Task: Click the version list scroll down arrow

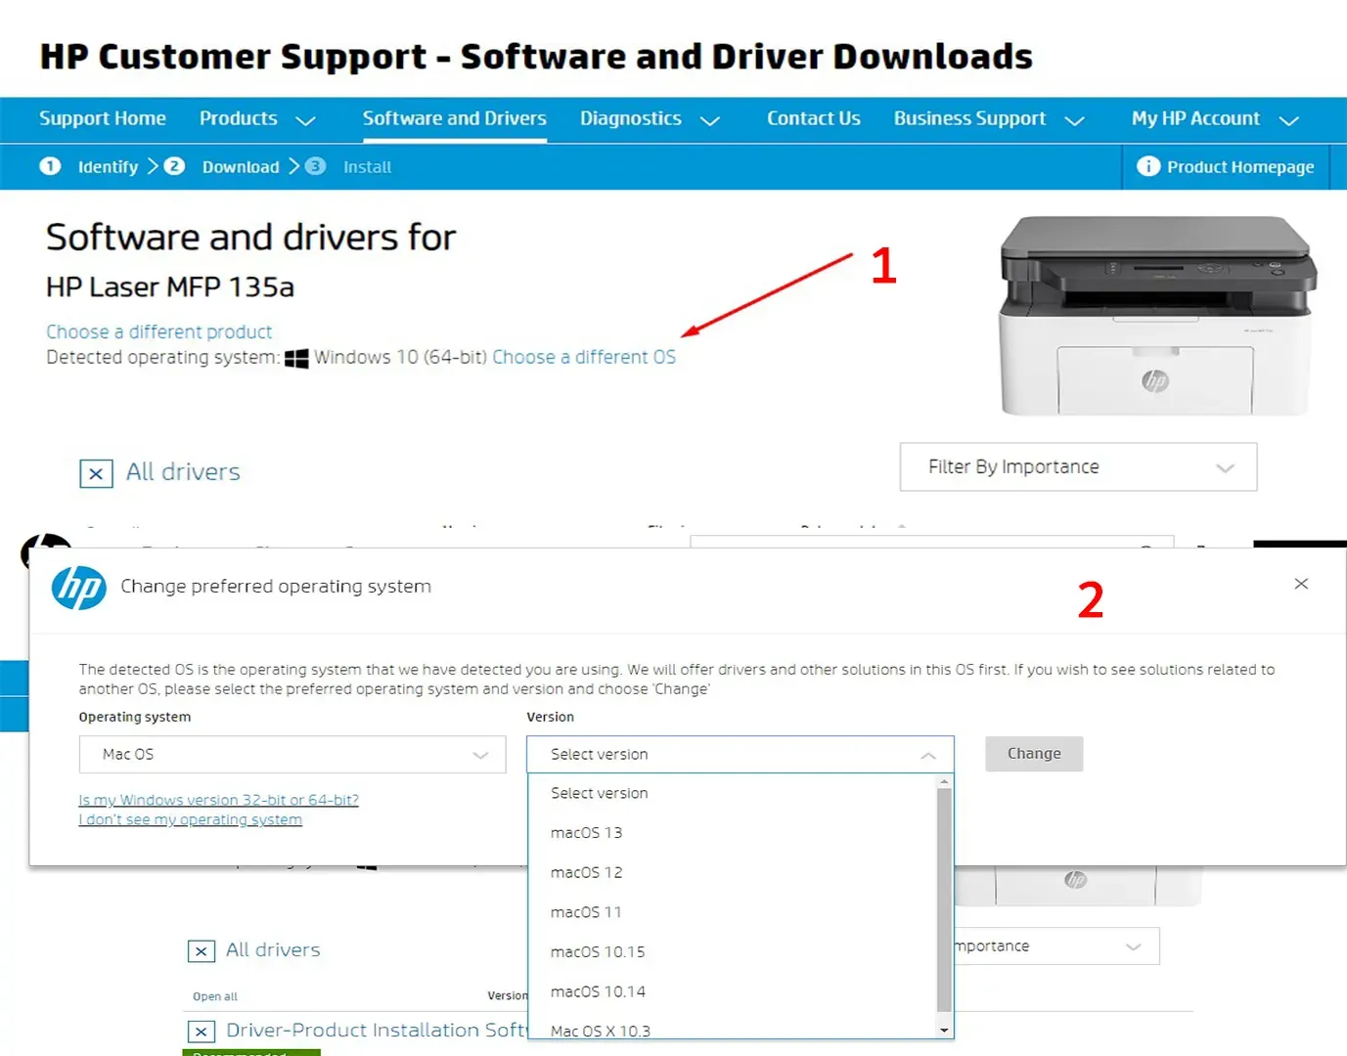Action: 944,1031
